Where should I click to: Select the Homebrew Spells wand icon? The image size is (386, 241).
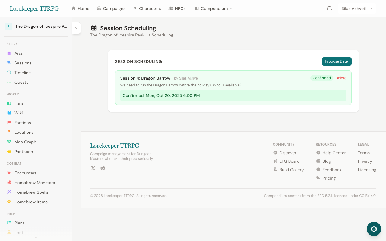(8, 192)
